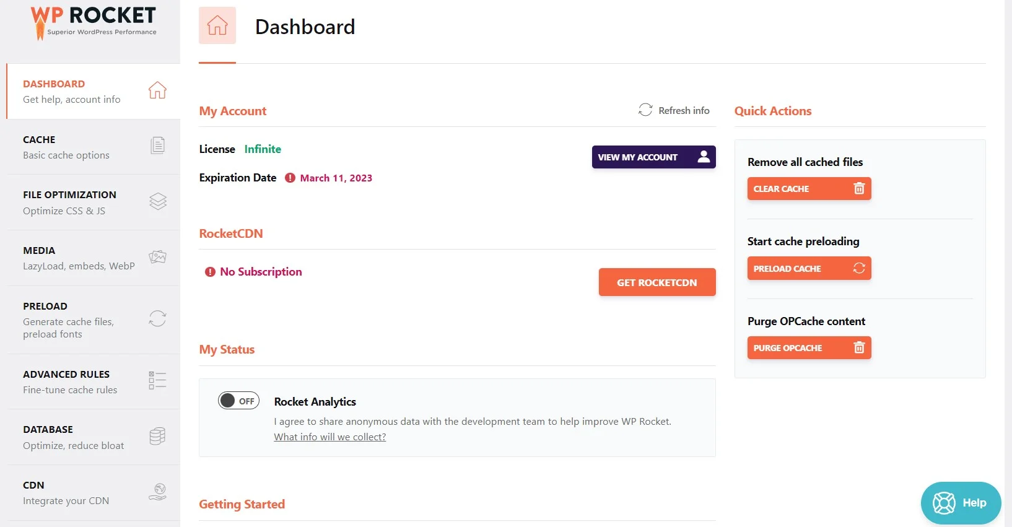Image resolution: width=1012 pixels, height=527 pixels.
Task: Open the CDN integration section
Action: [94, 493]
